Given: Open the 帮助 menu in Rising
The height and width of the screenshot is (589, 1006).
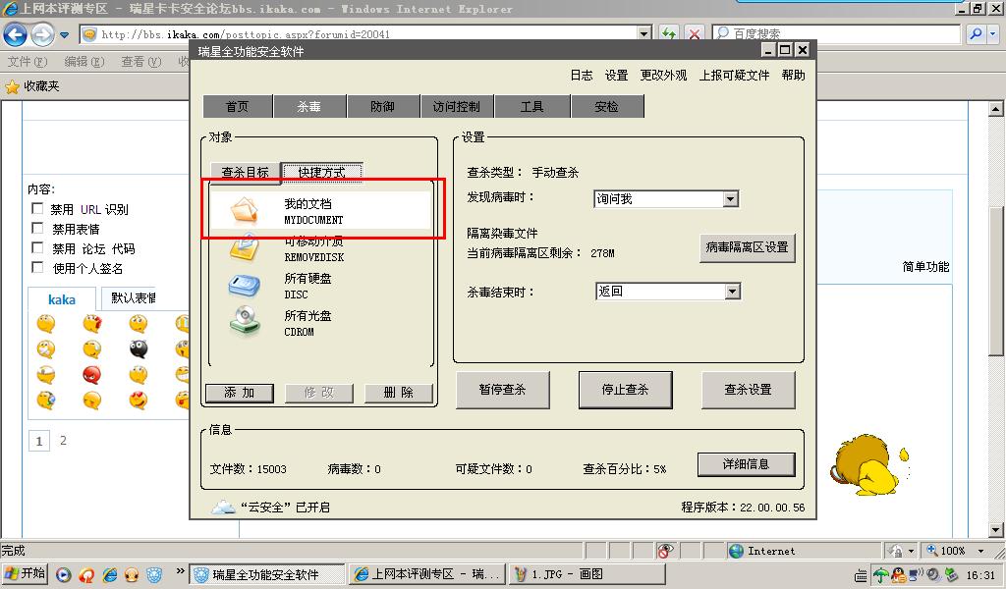Looking at the screenshot, I should click(x=793, y=75).
